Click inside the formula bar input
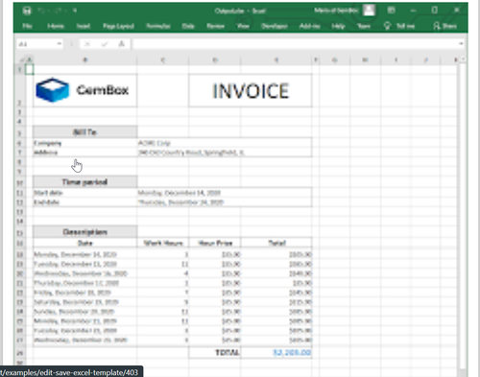The width and height of the screenshot is (480, 377). tap(295, 44)
